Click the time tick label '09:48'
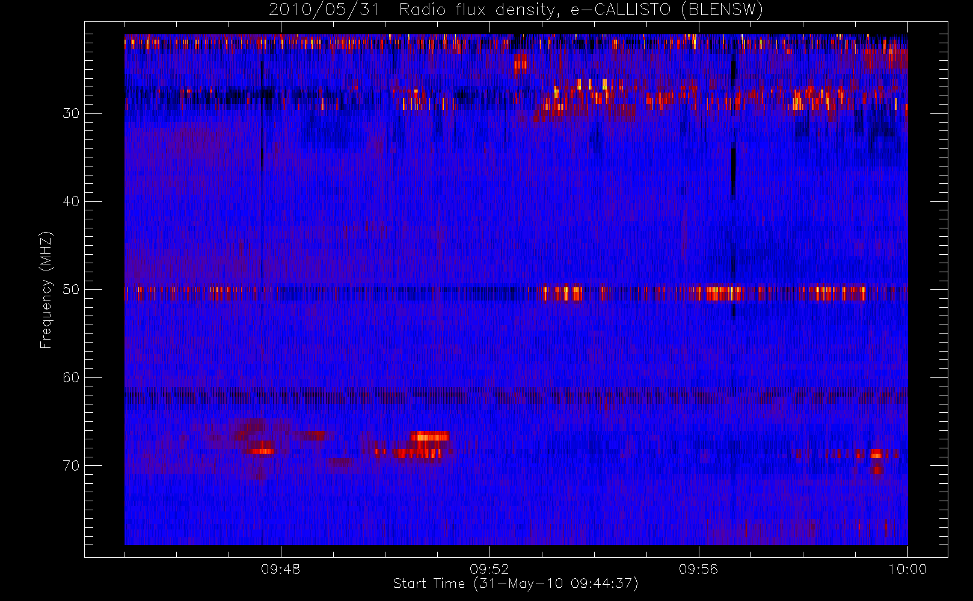The width and height of the screenshot is (973, 601). click(280, 569)
